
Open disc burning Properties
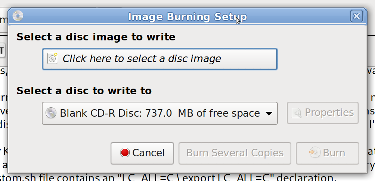[x=322, y=113]
